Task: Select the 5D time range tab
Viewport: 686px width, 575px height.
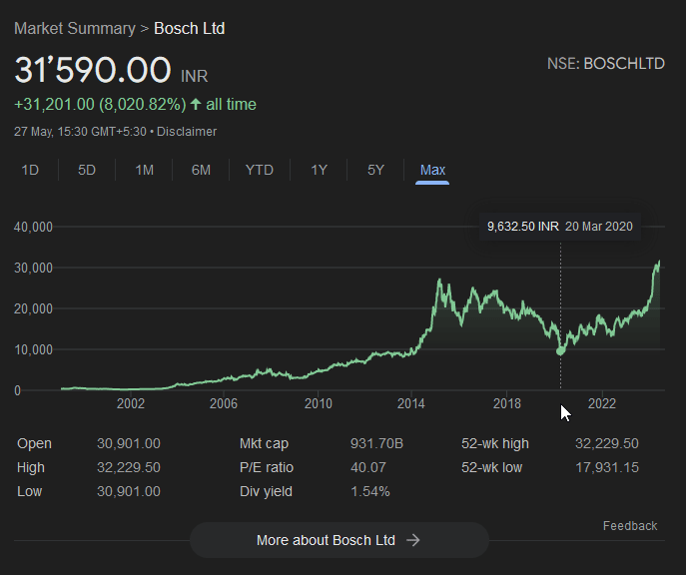Action: coord(87,170)
